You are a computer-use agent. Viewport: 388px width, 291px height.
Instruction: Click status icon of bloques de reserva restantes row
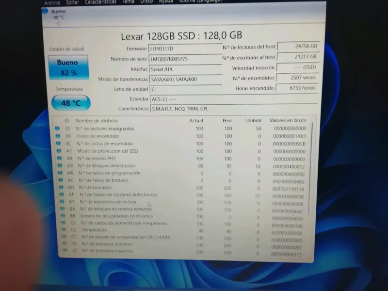pyautogui.click(x=63, y=209)
